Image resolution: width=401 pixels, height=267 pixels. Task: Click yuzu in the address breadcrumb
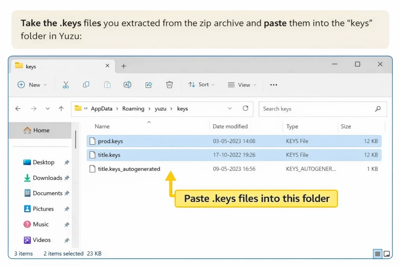(161, 109)
